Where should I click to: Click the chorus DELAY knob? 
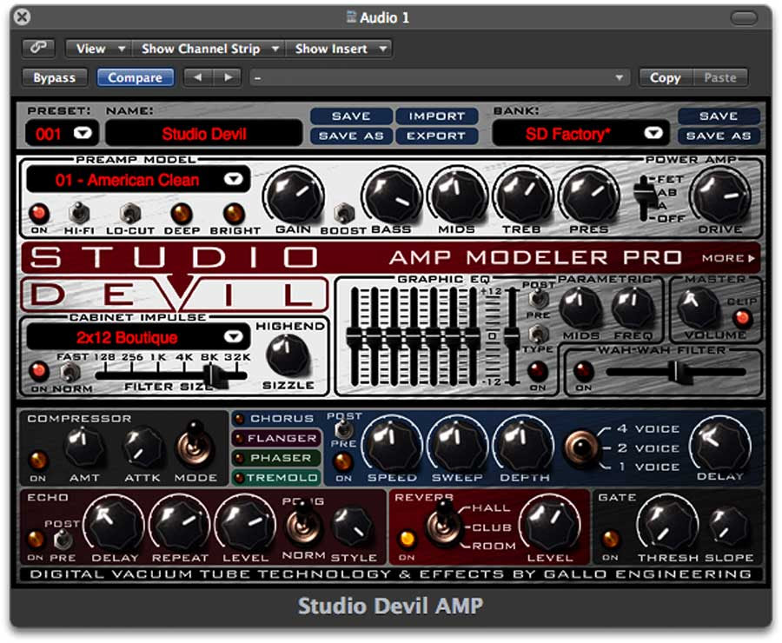720,443
